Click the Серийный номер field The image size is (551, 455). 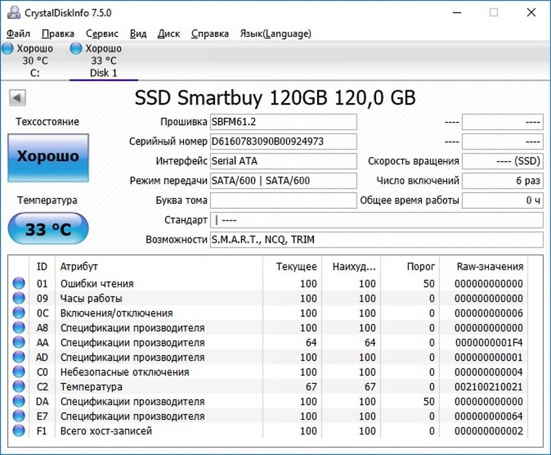tap(283, 141)
